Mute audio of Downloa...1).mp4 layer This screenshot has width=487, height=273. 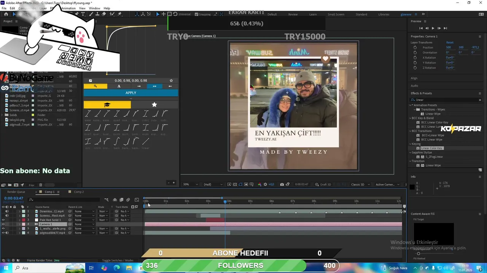(x=7, y=211)
